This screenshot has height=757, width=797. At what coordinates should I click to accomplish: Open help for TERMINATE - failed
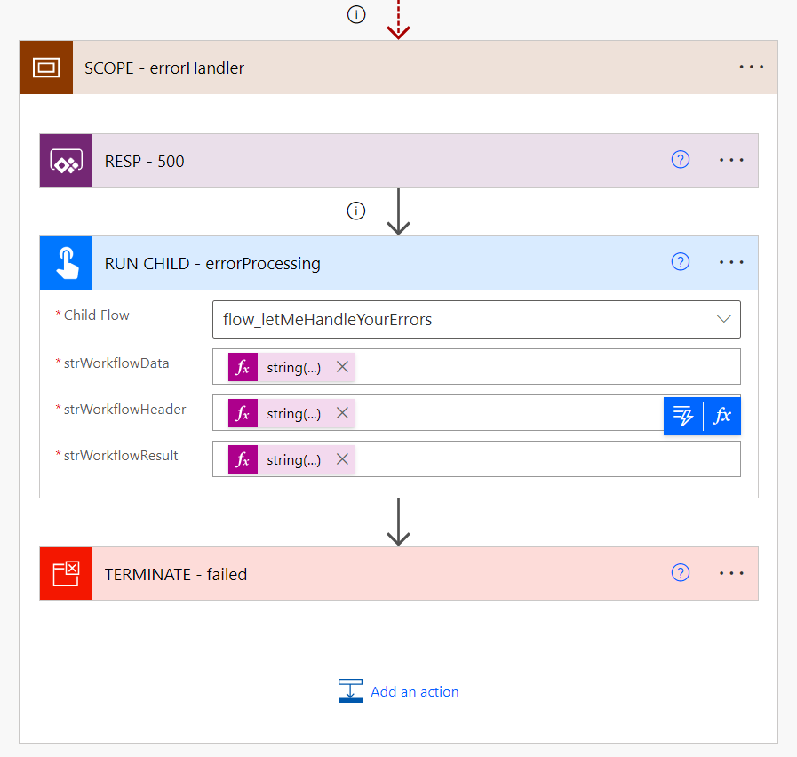[x=681, y=573]
